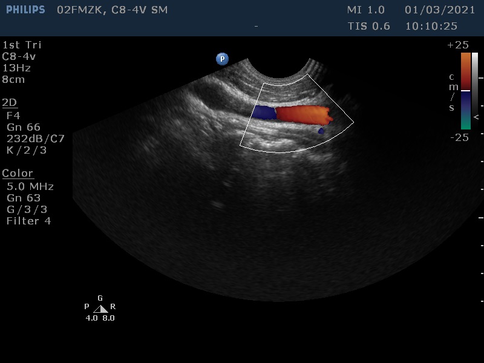
Task: Click the red-orange flow area in vessel
Action: (302, 114)
